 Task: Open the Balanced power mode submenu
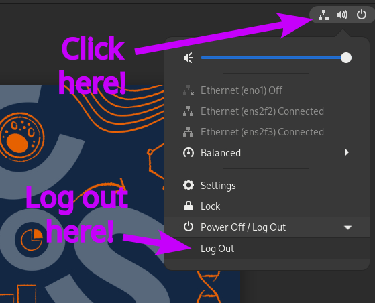point(267,153)
